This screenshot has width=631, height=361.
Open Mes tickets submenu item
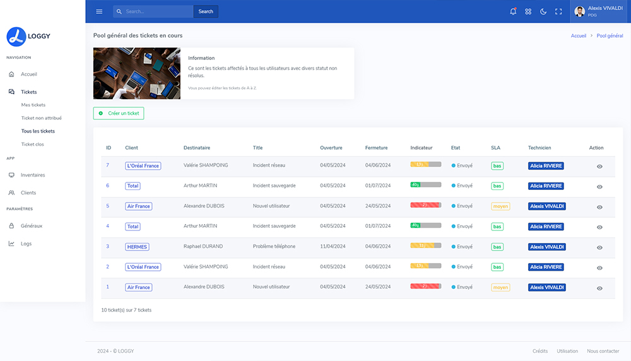point(33,105)
